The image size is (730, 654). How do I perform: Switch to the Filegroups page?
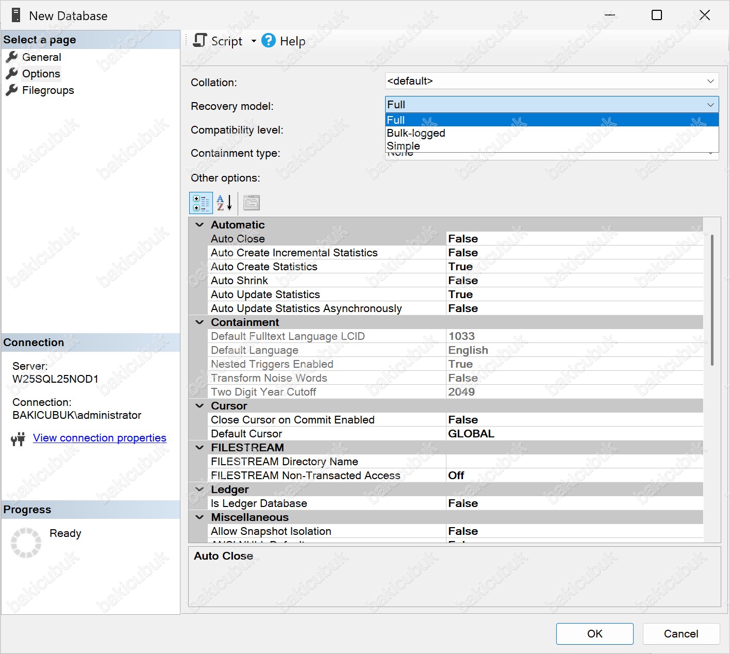47,90
